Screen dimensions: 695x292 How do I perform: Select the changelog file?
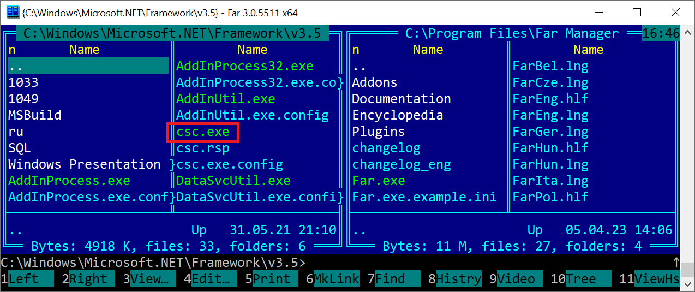386,148
